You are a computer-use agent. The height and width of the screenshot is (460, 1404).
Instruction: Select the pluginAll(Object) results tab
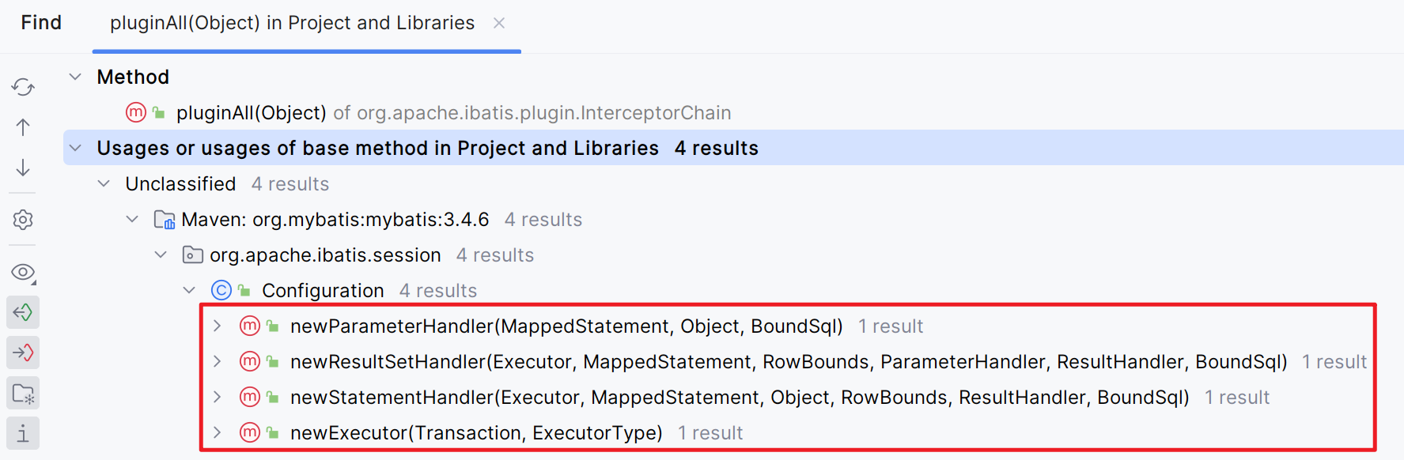point(292,23)
